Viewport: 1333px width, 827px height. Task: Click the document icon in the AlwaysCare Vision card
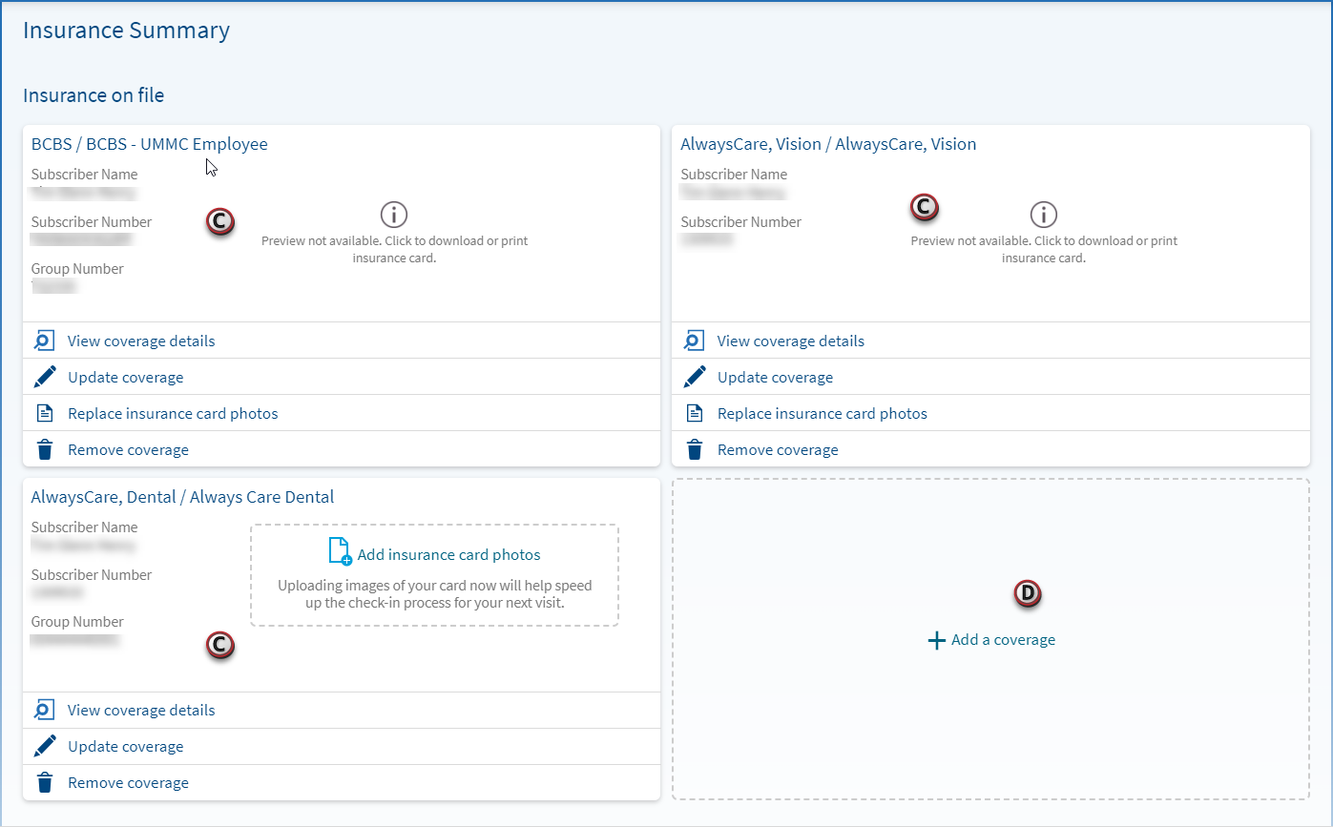(x=695, y=413)
